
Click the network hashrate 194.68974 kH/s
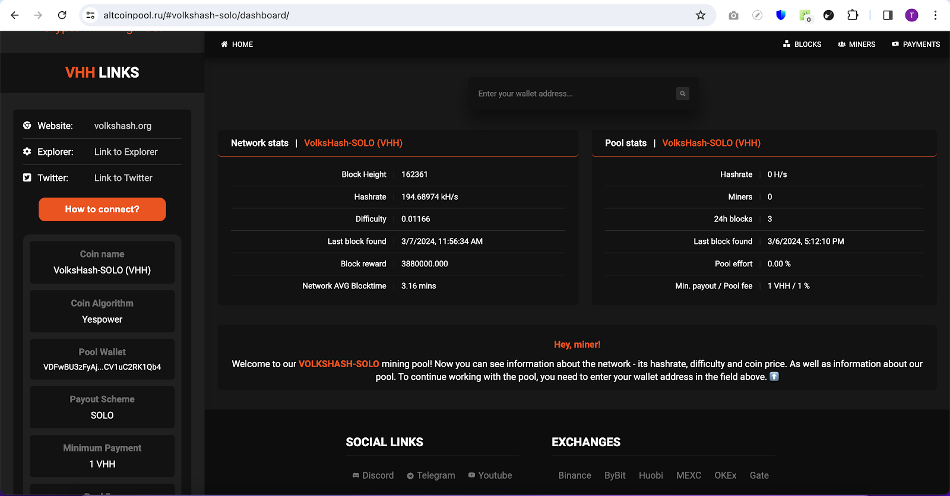(430, 197)
